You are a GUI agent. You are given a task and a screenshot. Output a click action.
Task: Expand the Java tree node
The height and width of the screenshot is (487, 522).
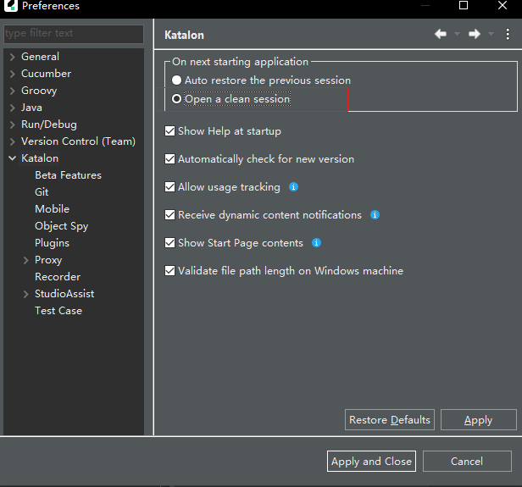point(13,108)
